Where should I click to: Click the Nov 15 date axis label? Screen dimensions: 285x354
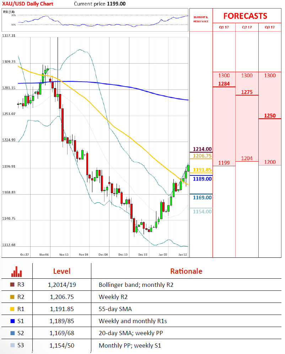pyautogui.click(x=64, y=255)
